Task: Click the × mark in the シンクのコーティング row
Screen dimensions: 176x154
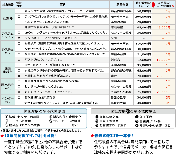Action: tap(19, 38)
